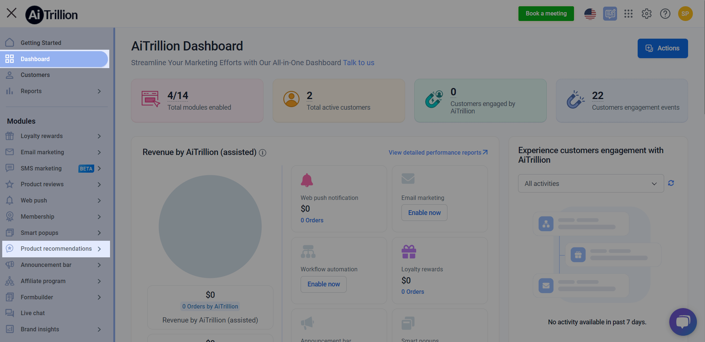This screenshot has width=705, height=342.
Task: Expand Web push chevron
Action: point(99,200)
